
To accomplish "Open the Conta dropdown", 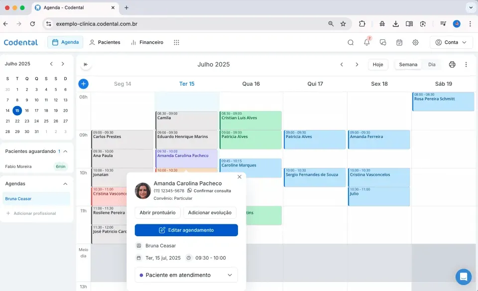I will [x=451, y=42].
